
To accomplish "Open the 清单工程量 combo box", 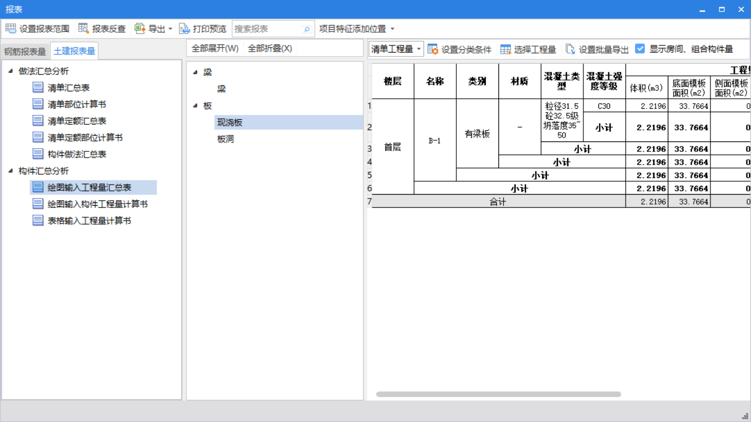I will 396,49.
